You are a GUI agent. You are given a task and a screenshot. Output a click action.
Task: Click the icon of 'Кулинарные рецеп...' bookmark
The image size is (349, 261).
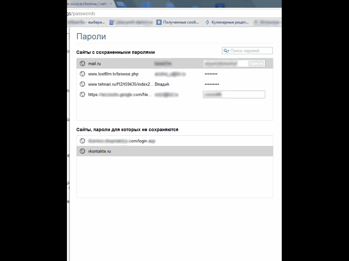pos(207,22)
